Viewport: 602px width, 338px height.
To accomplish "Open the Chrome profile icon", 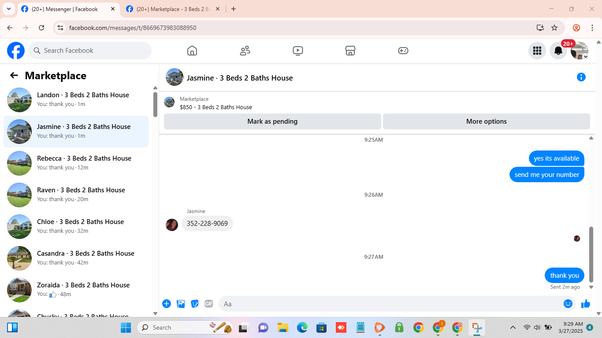I will click(576, 28).
